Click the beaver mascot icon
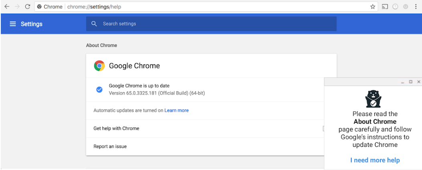This screenshot has height=170, width=422. 373,99
